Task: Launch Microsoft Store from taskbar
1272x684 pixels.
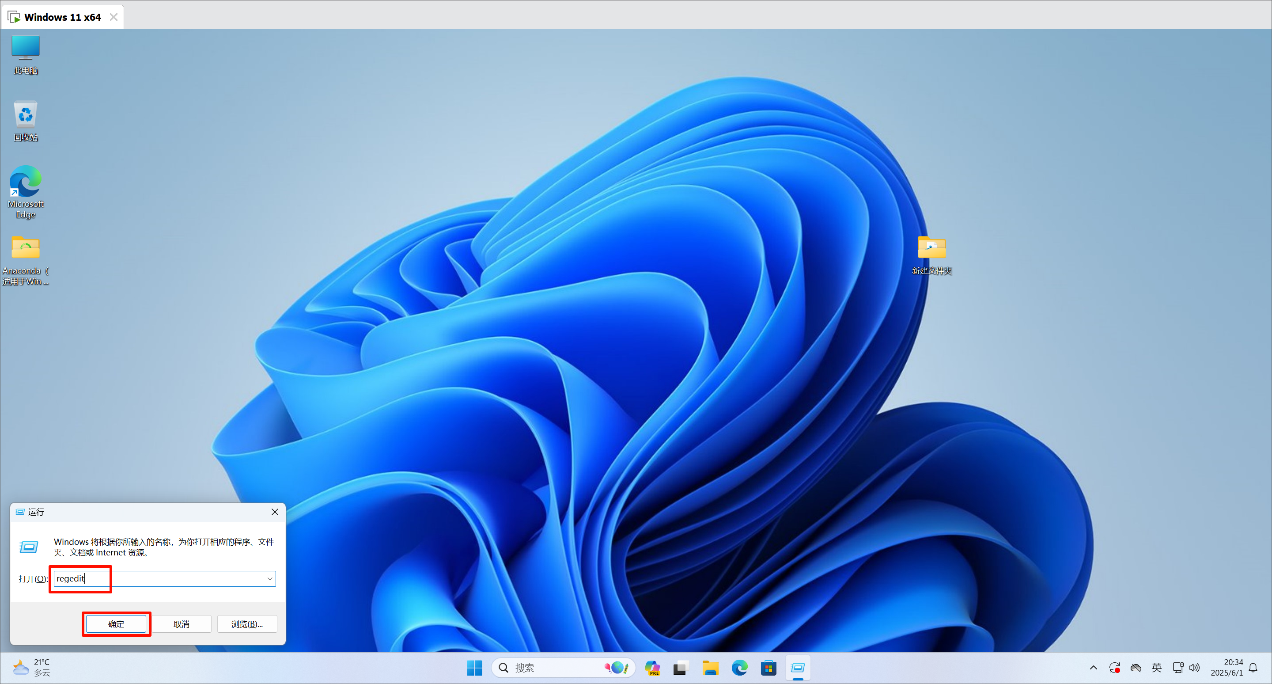Action: [x=768, y=668]
